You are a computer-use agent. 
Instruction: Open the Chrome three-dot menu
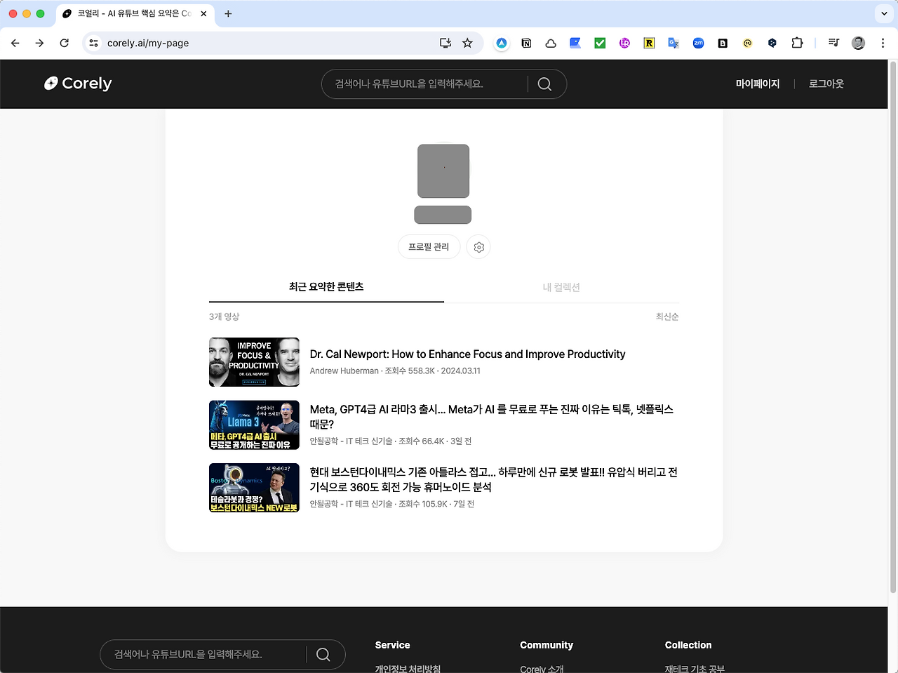coord(883,43)
